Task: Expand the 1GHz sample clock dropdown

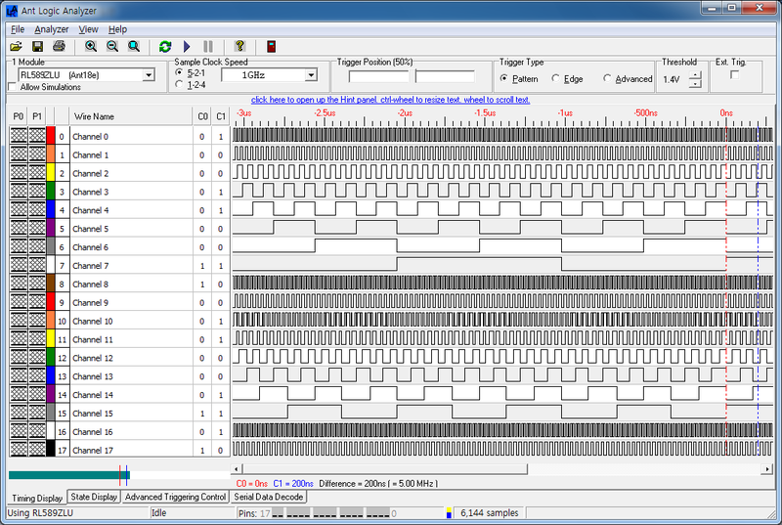Action: tap(310, 75)
